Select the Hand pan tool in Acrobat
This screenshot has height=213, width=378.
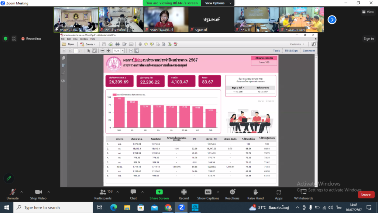(x=94, y=51)
